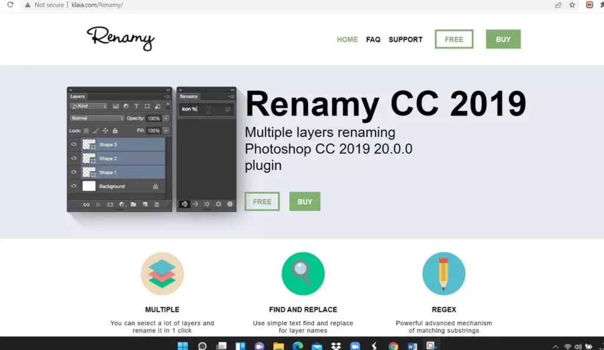Select the Shape 3 layer thumbnail
The width and height of the screenshot is (604, 350).
click(89, 144)
